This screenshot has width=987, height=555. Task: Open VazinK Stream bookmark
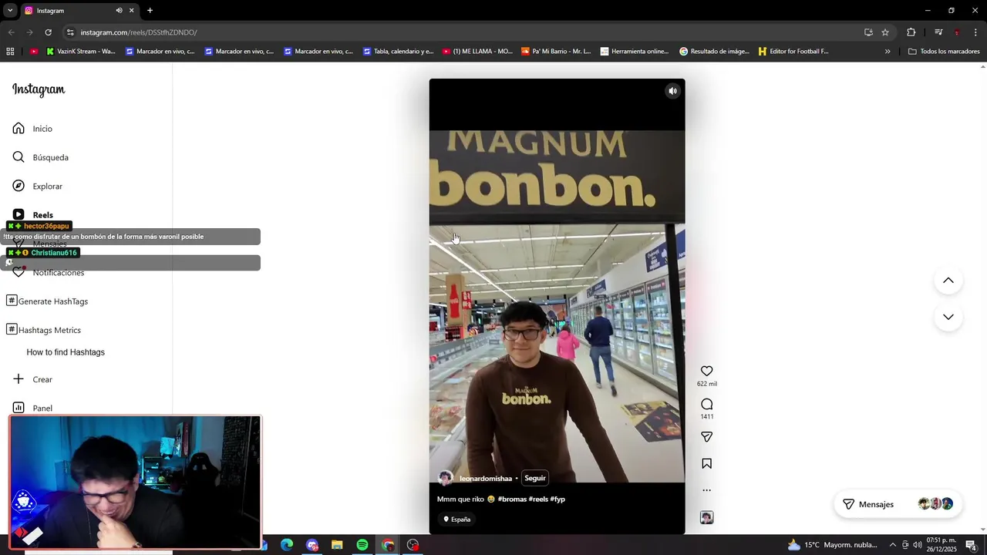coord(81,52)
